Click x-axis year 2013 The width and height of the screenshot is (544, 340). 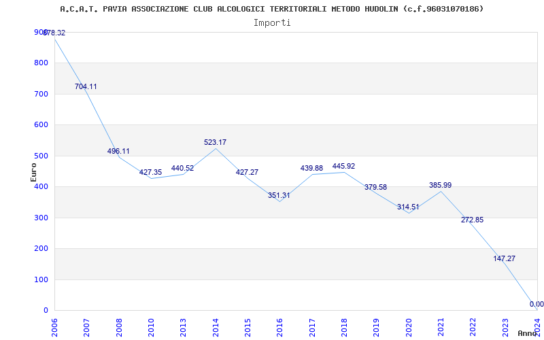pos(184,328)
